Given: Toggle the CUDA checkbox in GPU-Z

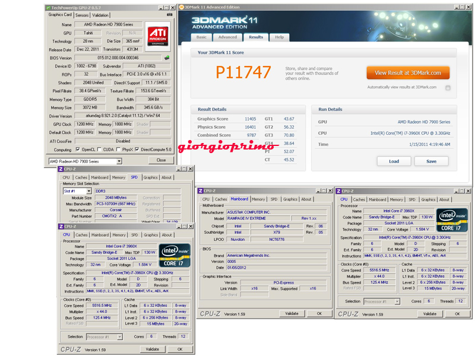Looking at the screenshot, I should [x=99, y=150].
